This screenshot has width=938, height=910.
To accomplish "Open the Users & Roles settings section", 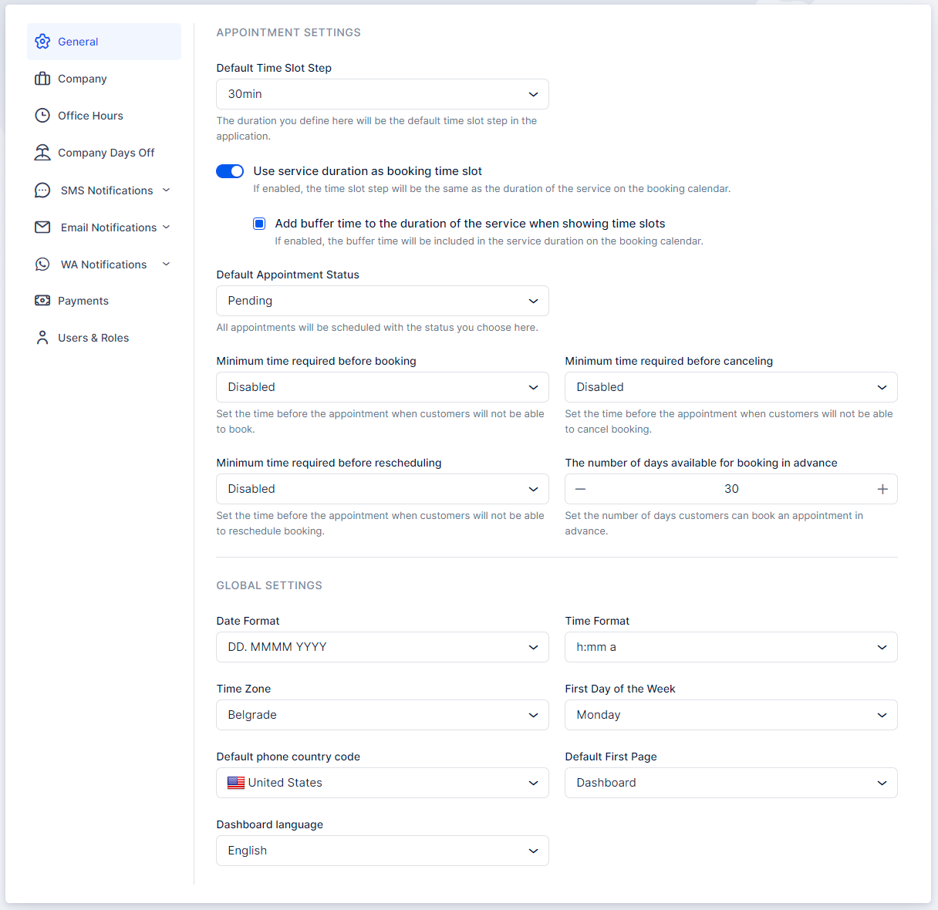I will click(x=93, y=338).
